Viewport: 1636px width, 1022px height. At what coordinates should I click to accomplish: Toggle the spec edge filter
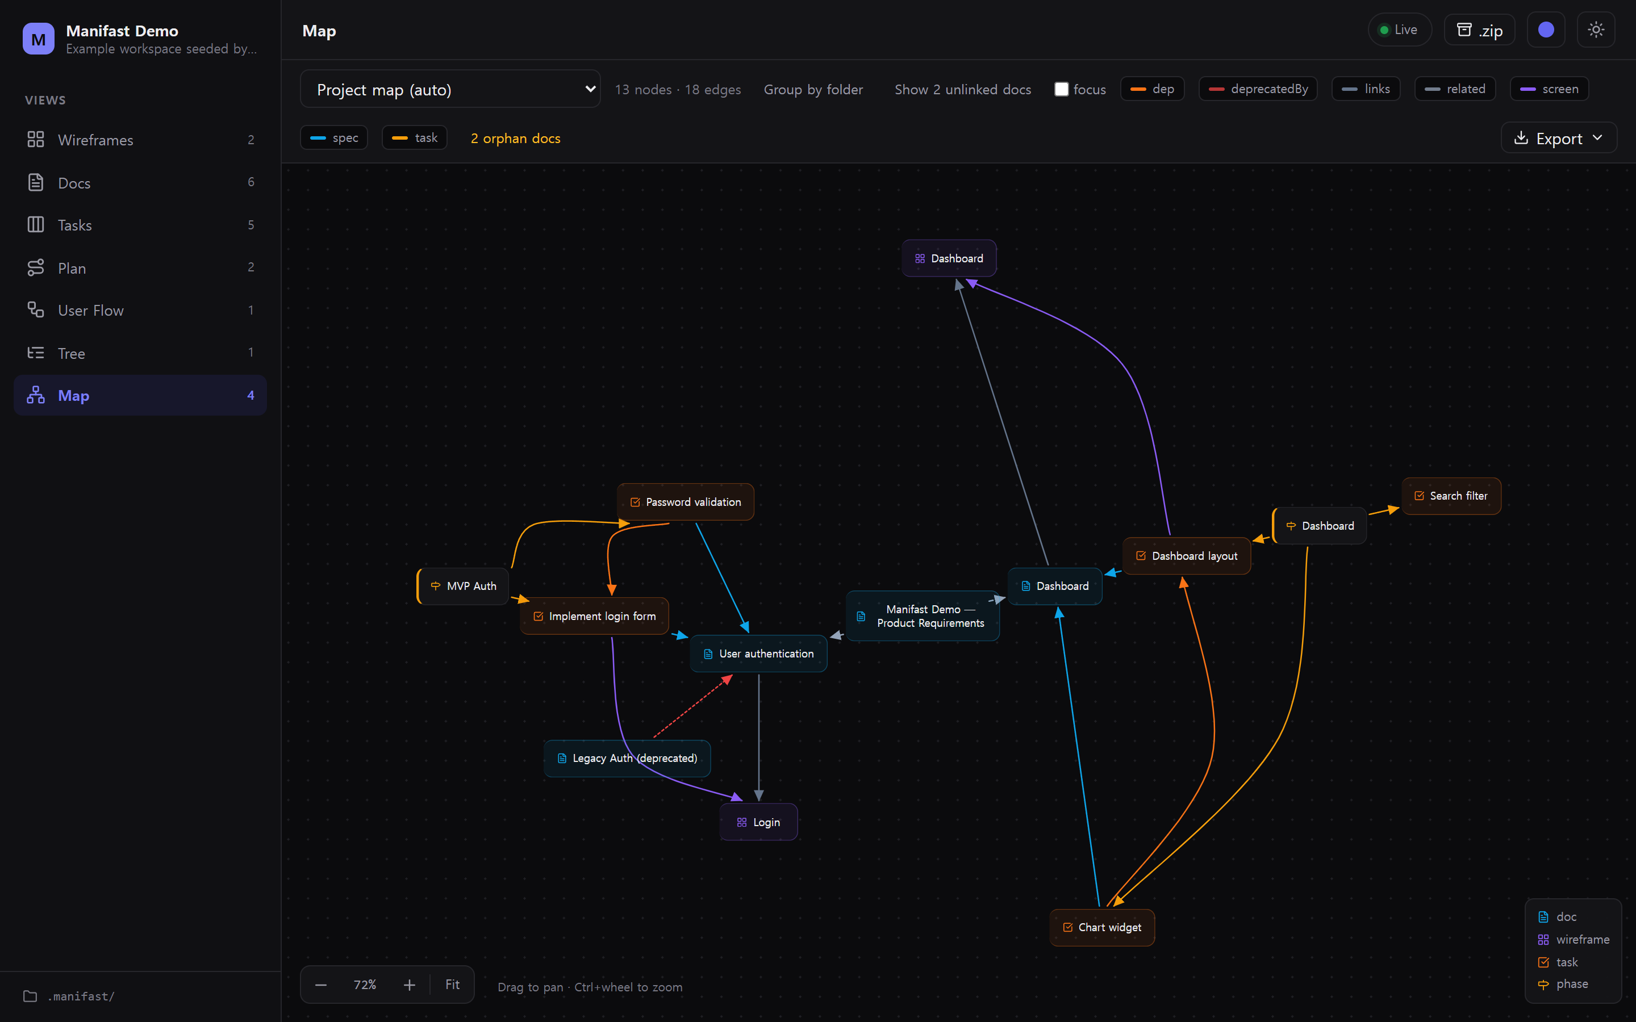point(334,138)
